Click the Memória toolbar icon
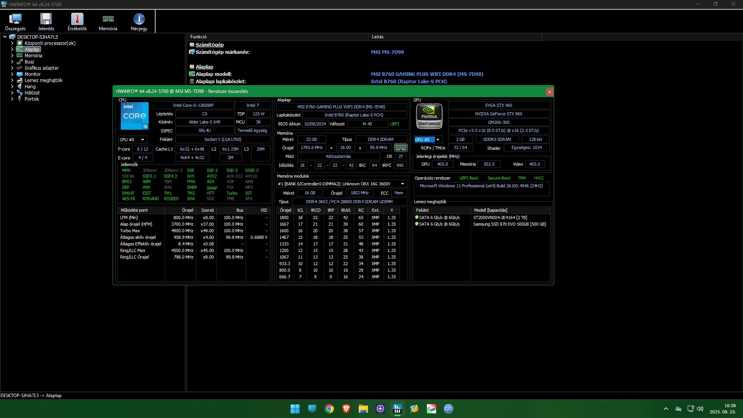This screenshot has width=743, height=418. [108, 22]
